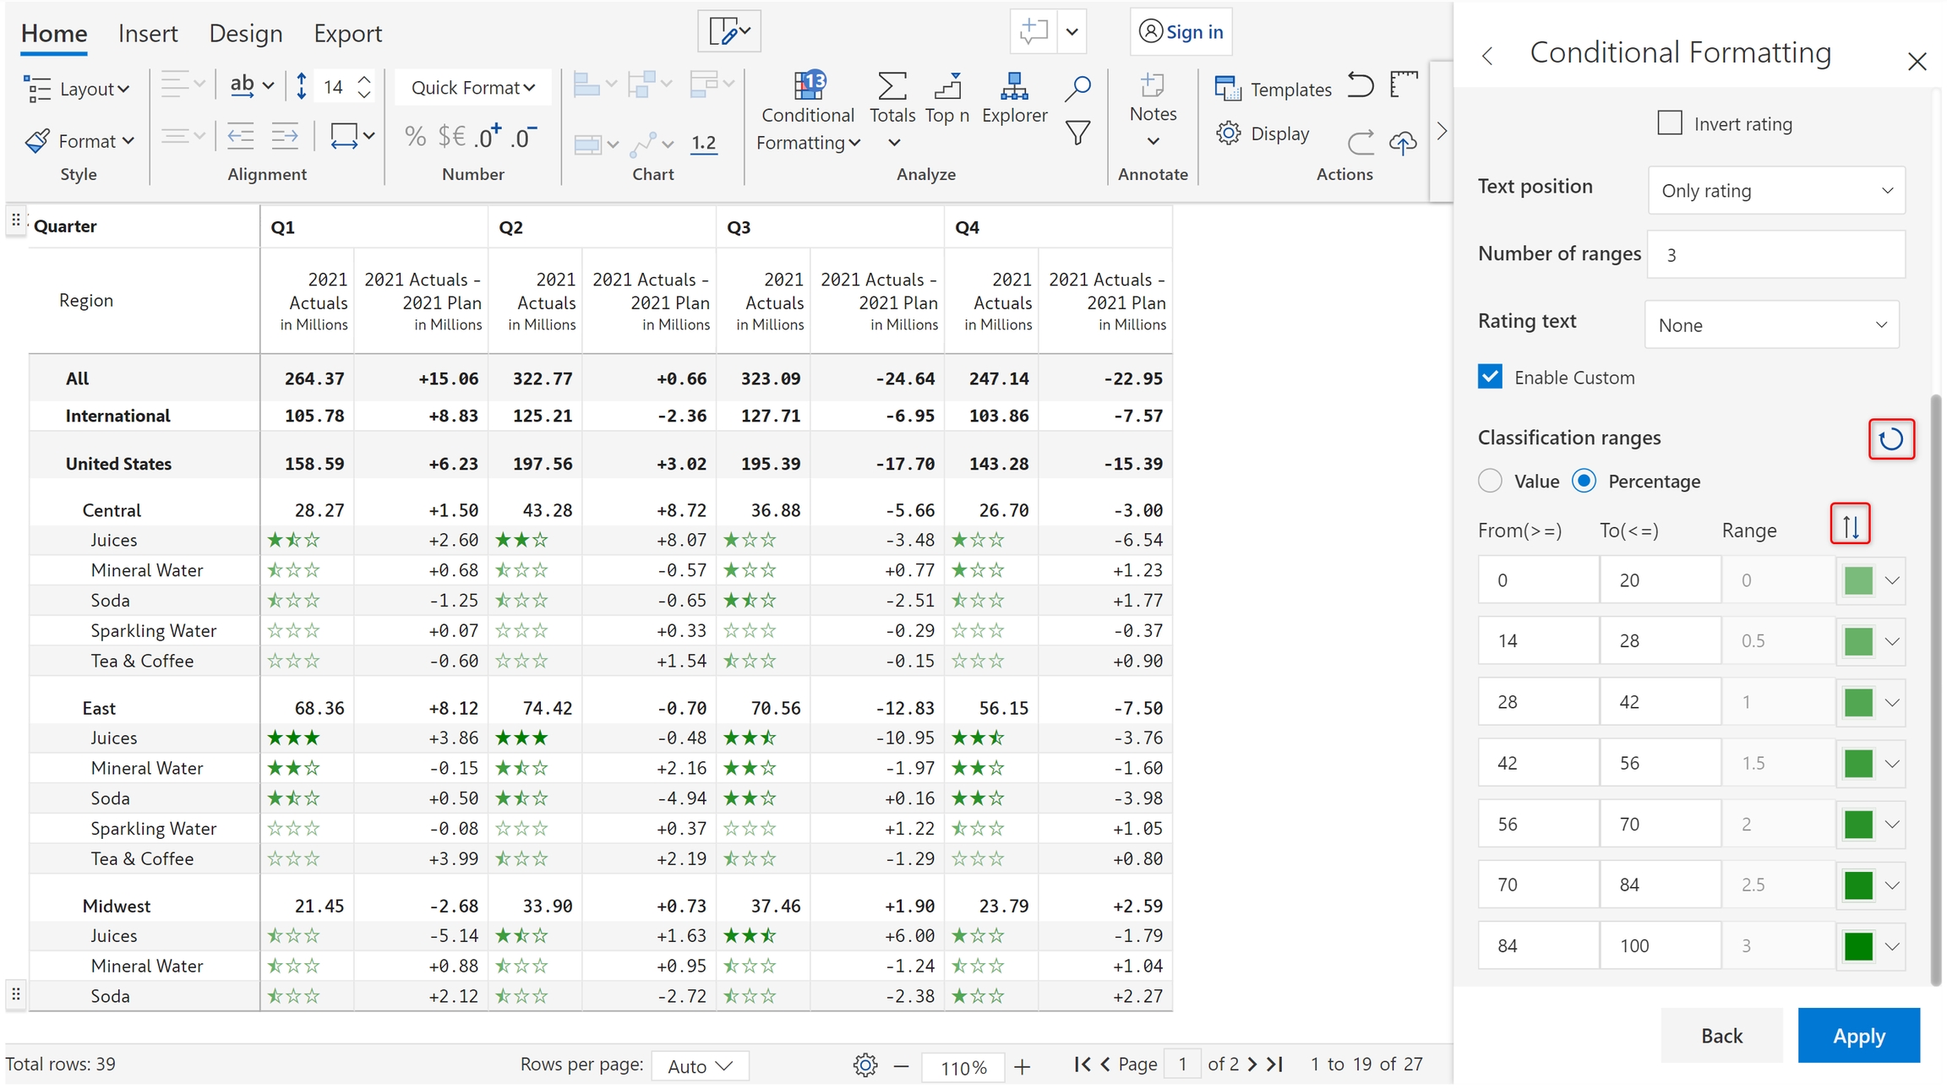This screenshot has height=1089, width=1947.
Task: Open table settings gear in the footer
Action: tap(864, 1065)
